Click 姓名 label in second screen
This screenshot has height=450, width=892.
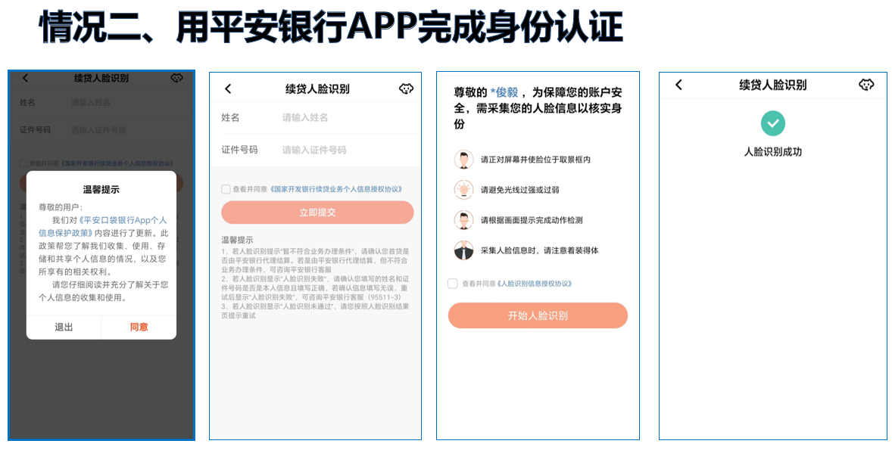click(230, 118)
